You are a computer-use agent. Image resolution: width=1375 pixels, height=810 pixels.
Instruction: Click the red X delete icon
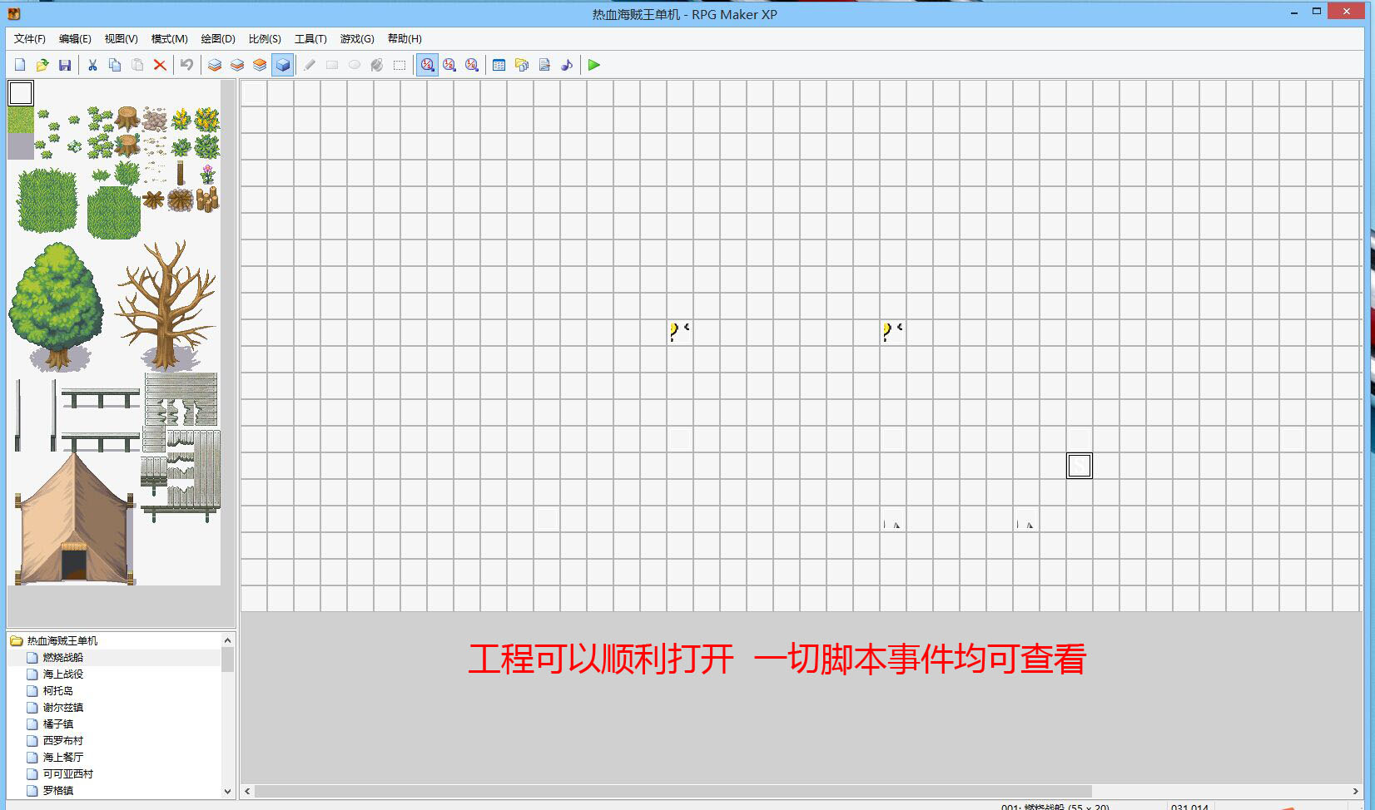160,65
